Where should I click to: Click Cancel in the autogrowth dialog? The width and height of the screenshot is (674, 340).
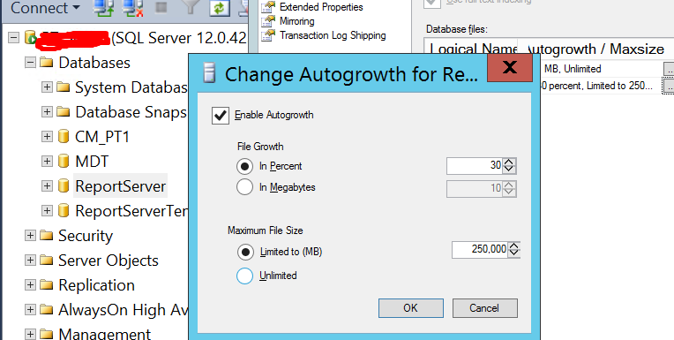click(x=485, y=308)
